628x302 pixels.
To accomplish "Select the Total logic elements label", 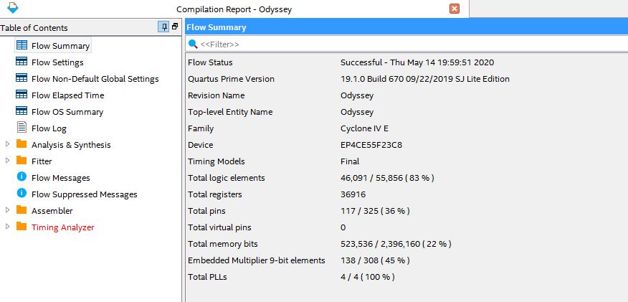I will pos(227,178).
